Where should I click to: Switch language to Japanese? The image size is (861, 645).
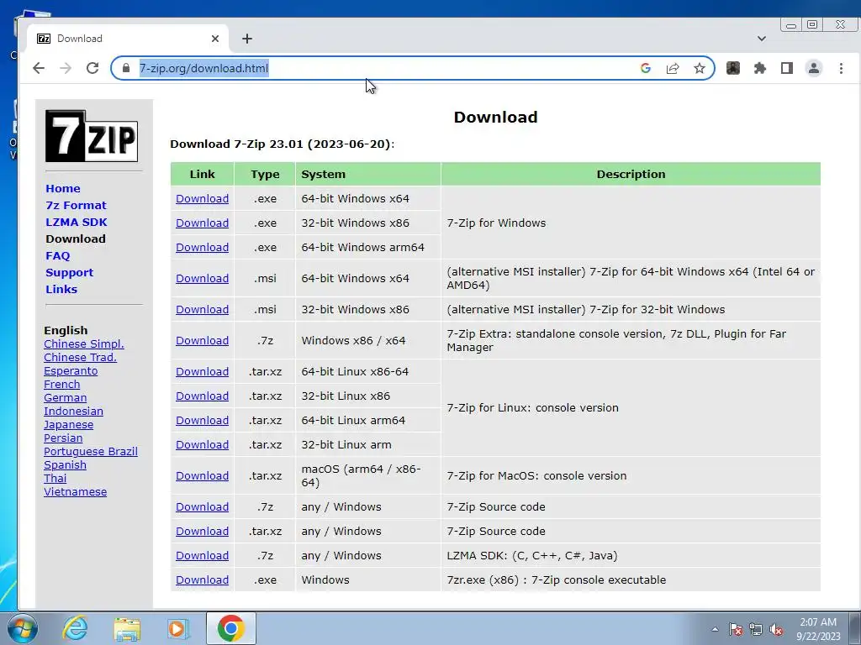[x=69, y=424]
